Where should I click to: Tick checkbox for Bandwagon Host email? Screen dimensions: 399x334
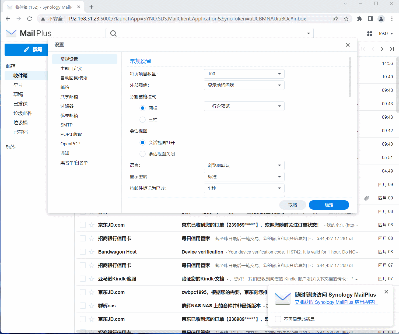point(83,252)
